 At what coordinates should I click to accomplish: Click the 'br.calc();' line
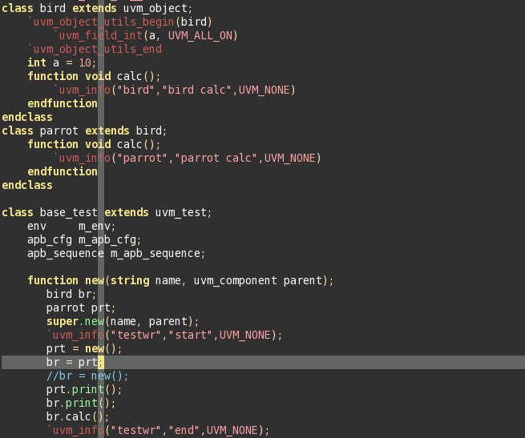pos(78,417)
